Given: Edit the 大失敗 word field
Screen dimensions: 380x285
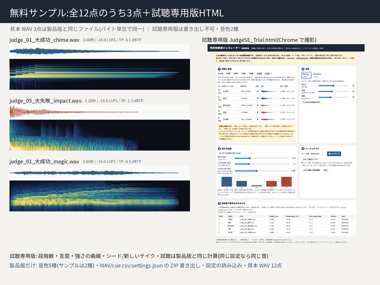Looking at the screenshot, I should (231, 119).
